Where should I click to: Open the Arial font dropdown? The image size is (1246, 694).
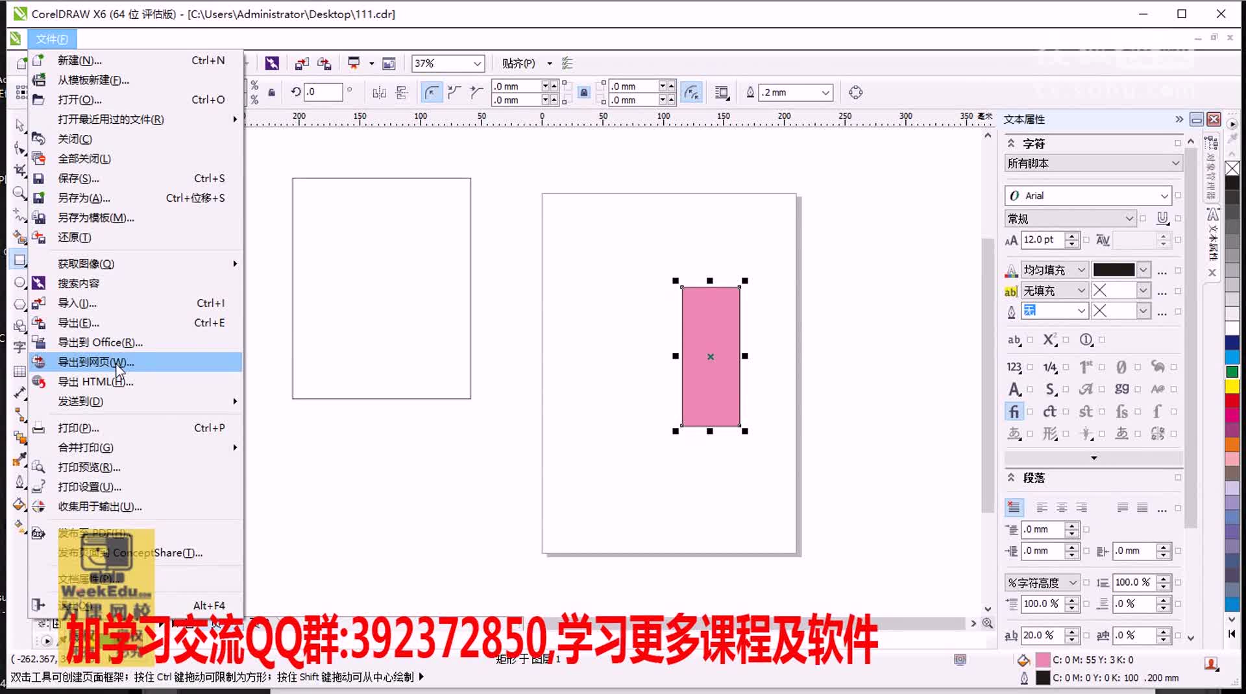tap(1164, 196)
